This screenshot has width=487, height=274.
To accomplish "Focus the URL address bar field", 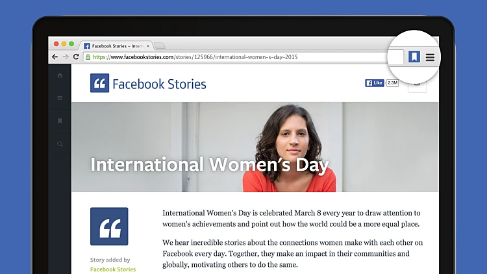I will coord(227,57).
